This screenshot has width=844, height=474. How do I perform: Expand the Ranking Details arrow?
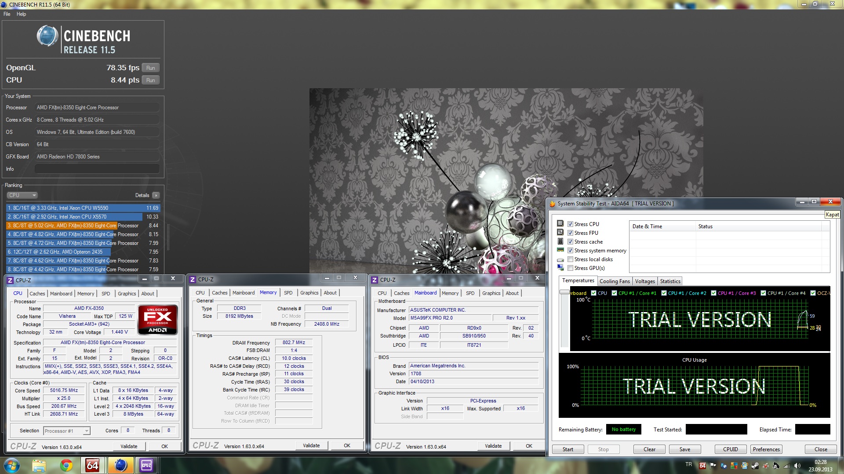(x=156, y=195)
